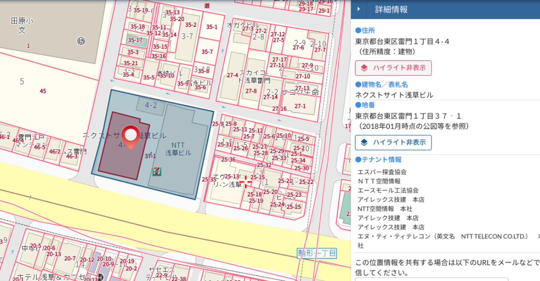This screenshot has height=281, width=540.
Task: Click the layers icon in the address highlight button
Action: click(364, 68)
